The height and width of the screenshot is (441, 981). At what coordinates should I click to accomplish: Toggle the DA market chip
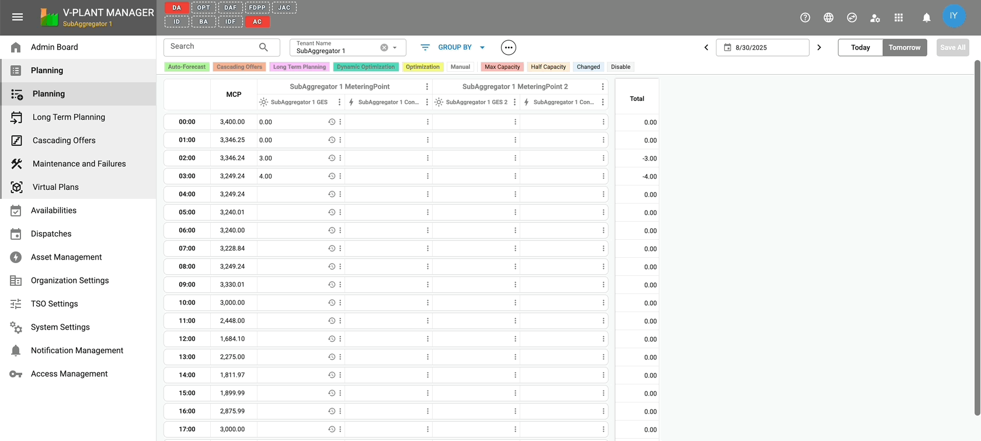coord(176,8)
